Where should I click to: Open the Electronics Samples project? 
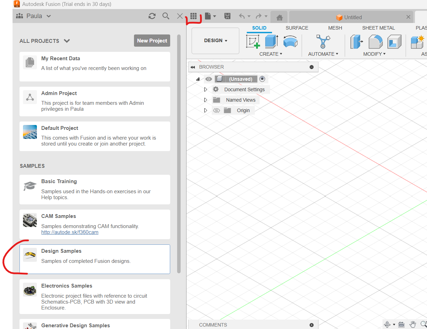[x=95, y=297]
